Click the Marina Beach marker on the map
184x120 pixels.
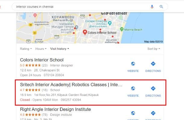pyautogui.click(x=122, y=29)
